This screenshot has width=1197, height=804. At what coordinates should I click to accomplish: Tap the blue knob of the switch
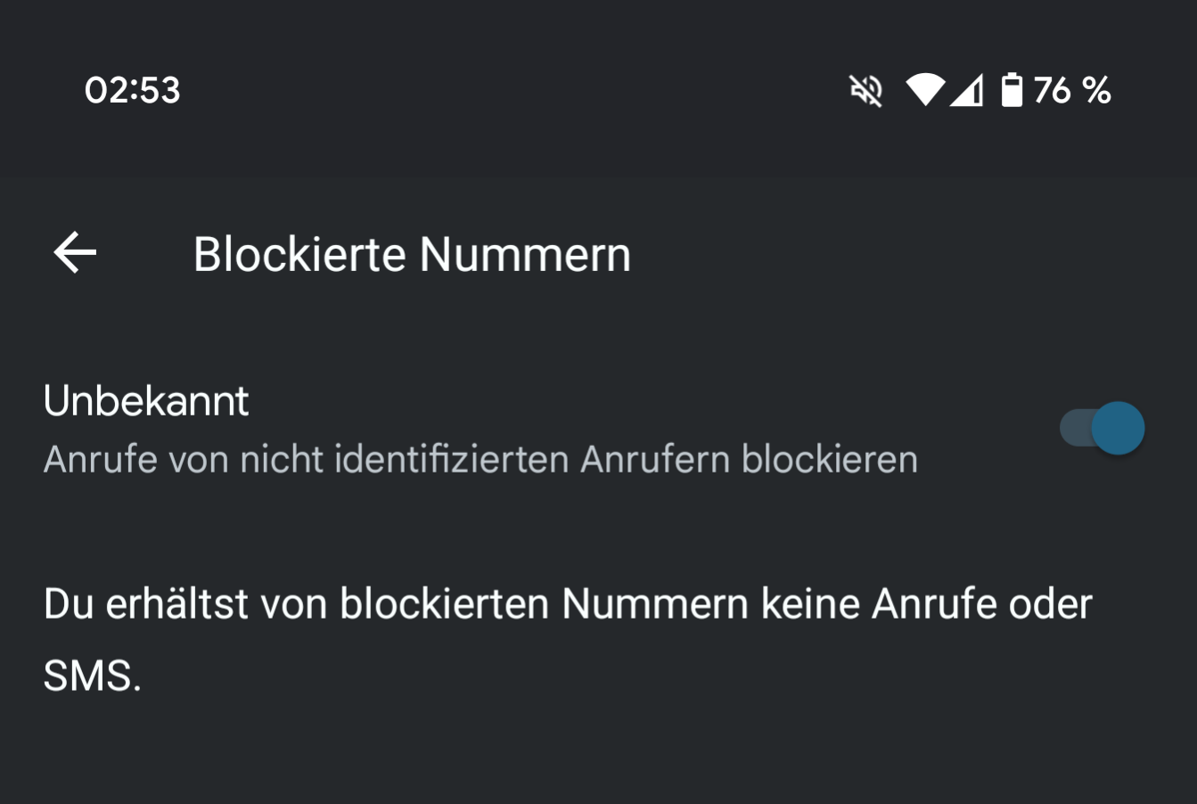(x=1118, y=428)
